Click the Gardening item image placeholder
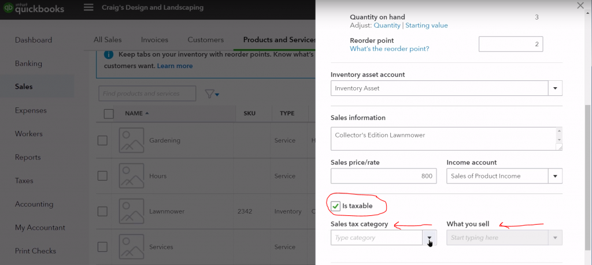The height and width of the screenshot is (265, 592). (131, 140)
